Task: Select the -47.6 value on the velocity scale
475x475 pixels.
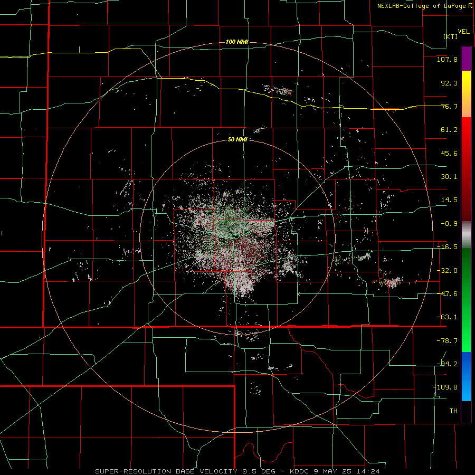Action: click(447, 294)
